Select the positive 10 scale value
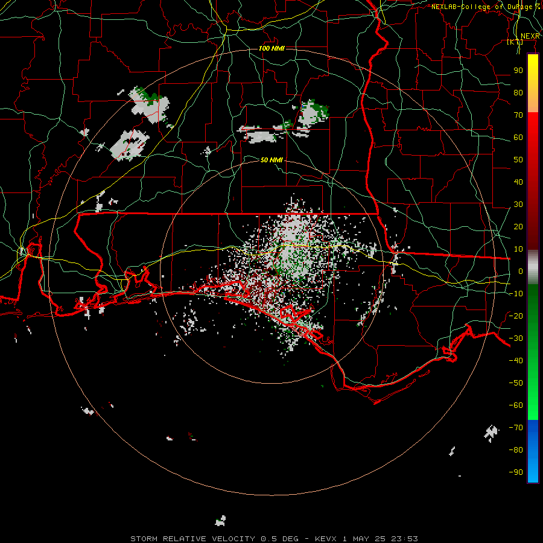The image size is (543, 543). [x=518, y=249]
